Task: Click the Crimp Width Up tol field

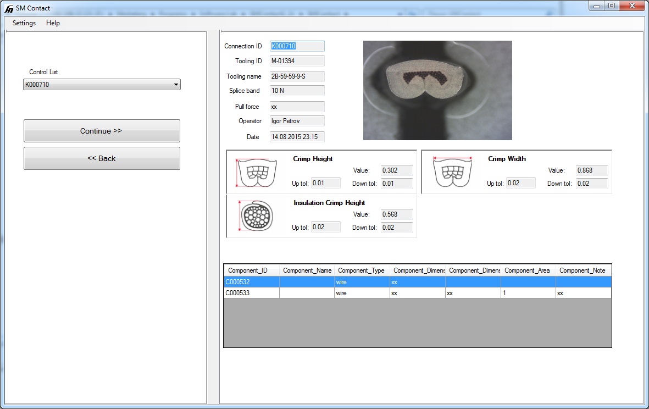Action: click(520, 183)
